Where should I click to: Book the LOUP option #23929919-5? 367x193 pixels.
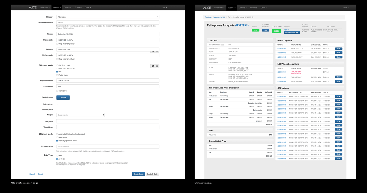point(339,77)
